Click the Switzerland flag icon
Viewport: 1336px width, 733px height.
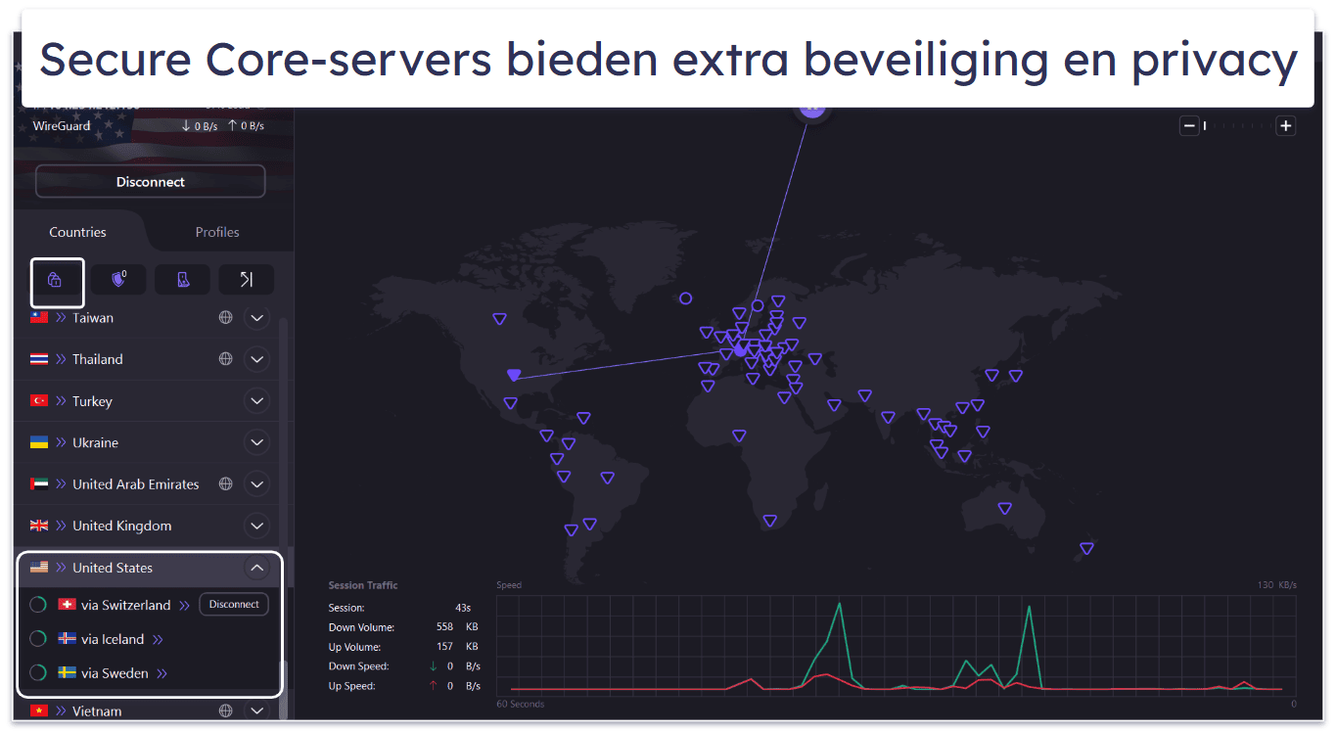[x=68, y=605]
